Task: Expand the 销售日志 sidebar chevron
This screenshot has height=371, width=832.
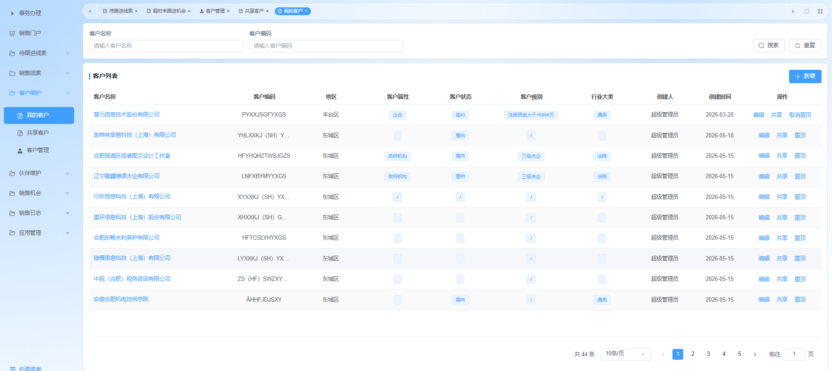Action: point(68,213)
